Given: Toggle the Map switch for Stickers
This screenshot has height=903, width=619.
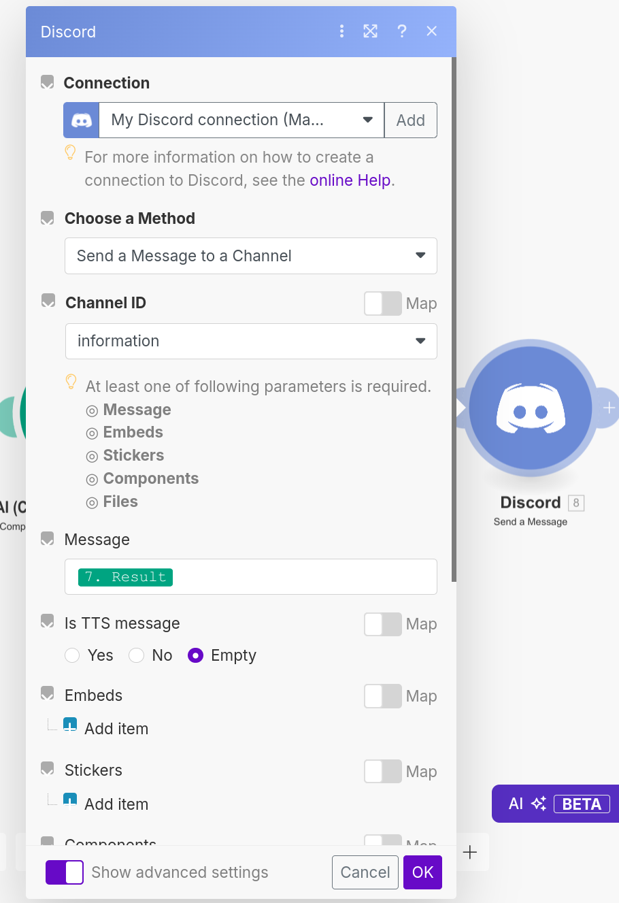Looking at the screenshot, I should point(383,772).
